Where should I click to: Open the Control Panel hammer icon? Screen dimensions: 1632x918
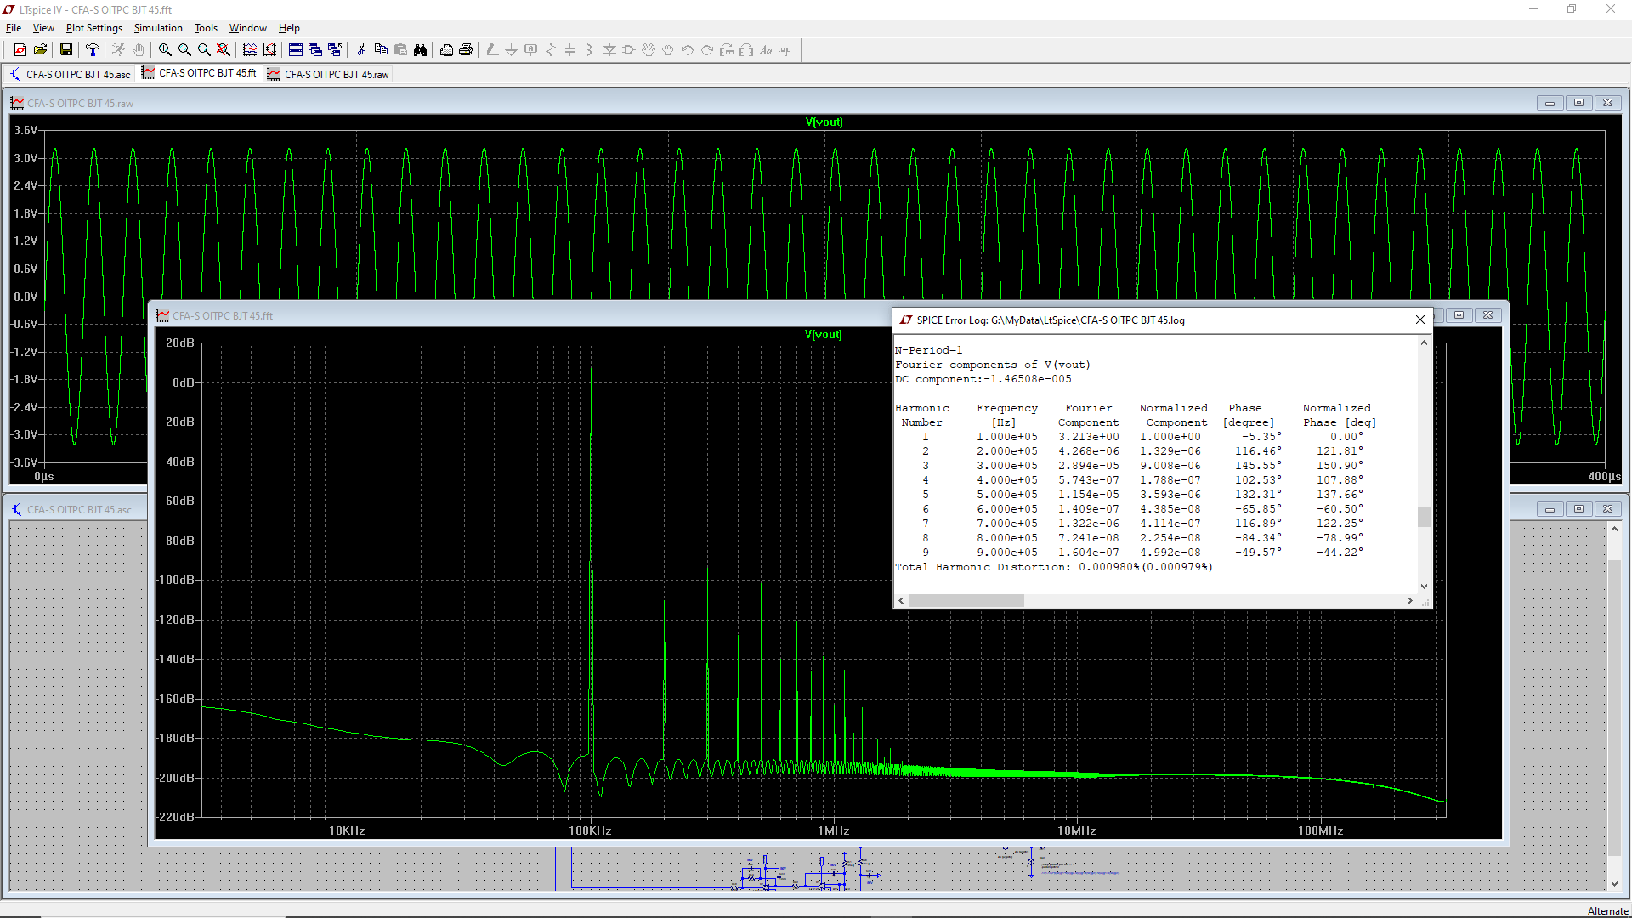pyautogui.click(x=92, y=50)
